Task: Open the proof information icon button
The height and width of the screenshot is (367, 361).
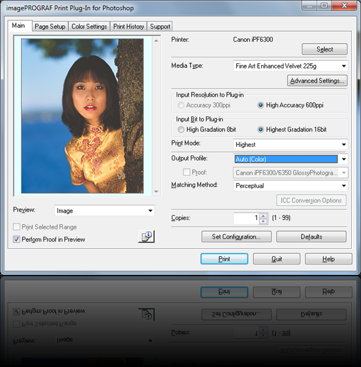Action: tap(146, 236)
